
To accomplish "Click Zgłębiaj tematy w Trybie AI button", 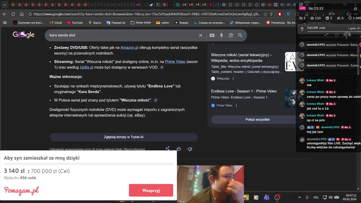I will (124, 137).
